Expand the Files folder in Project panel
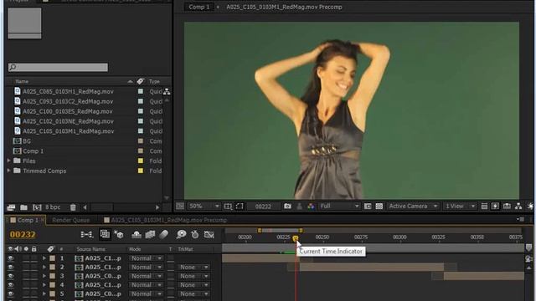The width and height of the screenshot is (536, 301). 9,161
